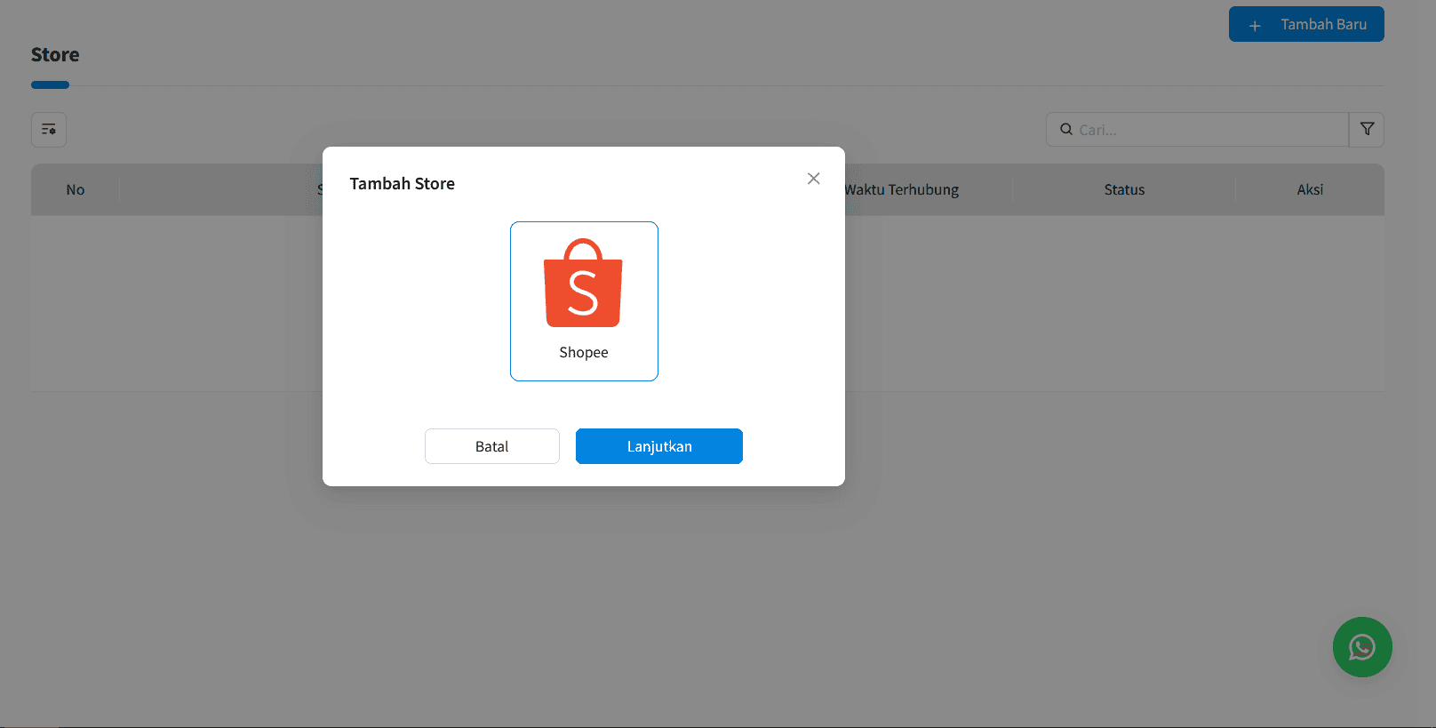This screenshot has height=728, width=1436.
Task: Sort by Waktu Terhubung column header
Action: [903, 190]
